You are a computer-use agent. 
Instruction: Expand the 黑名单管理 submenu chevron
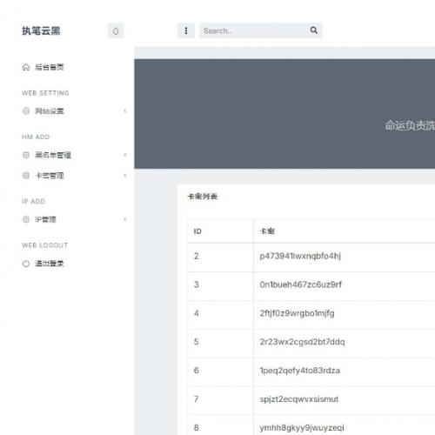click(125, 155)
